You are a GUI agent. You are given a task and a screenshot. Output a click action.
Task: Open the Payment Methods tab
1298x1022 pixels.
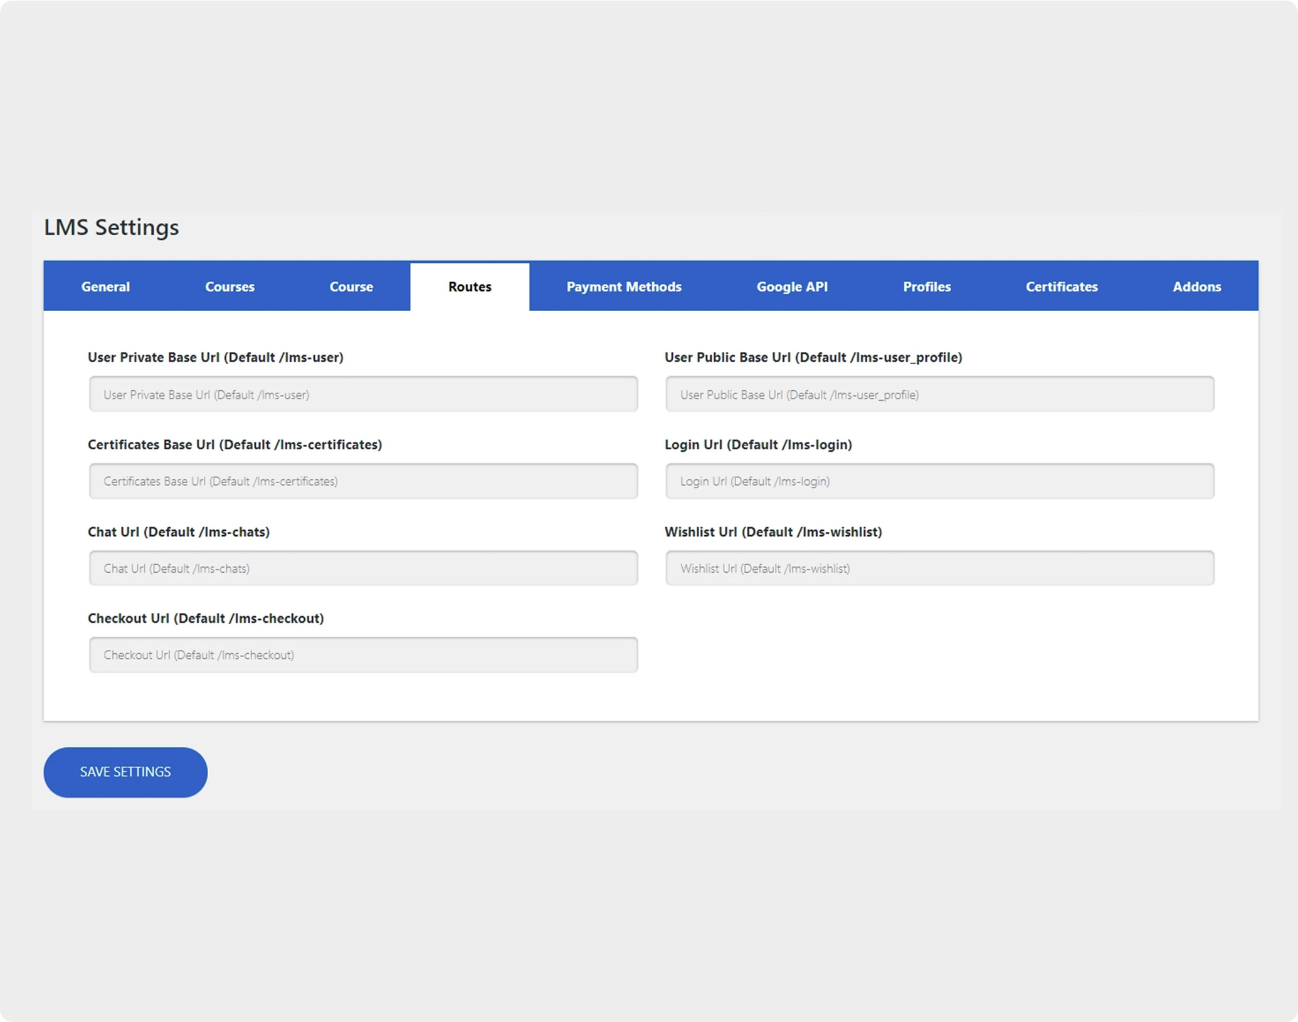(623, 287)
